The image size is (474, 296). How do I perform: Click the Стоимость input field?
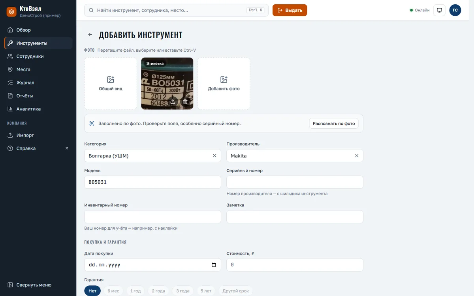point(295,265)
